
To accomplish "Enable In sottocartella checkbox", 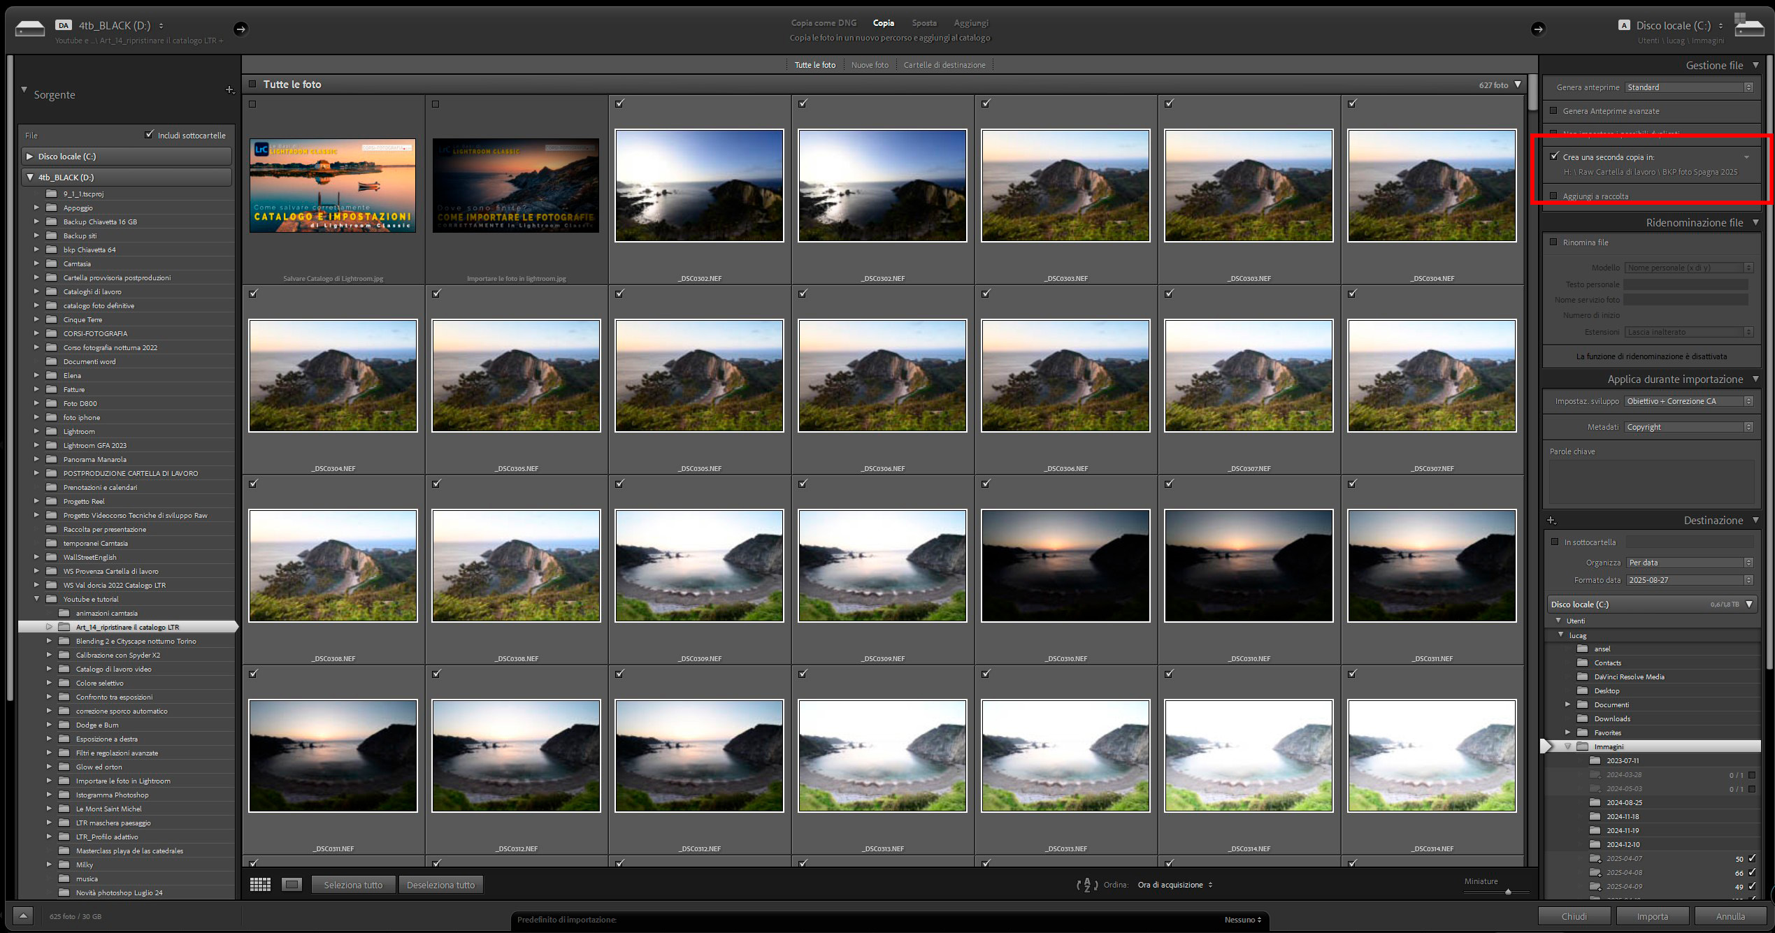I will [x=1555, y=542].
